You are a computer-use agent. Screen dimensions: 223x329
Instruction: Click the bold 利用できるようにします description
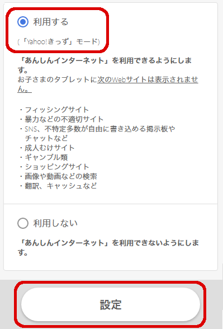105,65
